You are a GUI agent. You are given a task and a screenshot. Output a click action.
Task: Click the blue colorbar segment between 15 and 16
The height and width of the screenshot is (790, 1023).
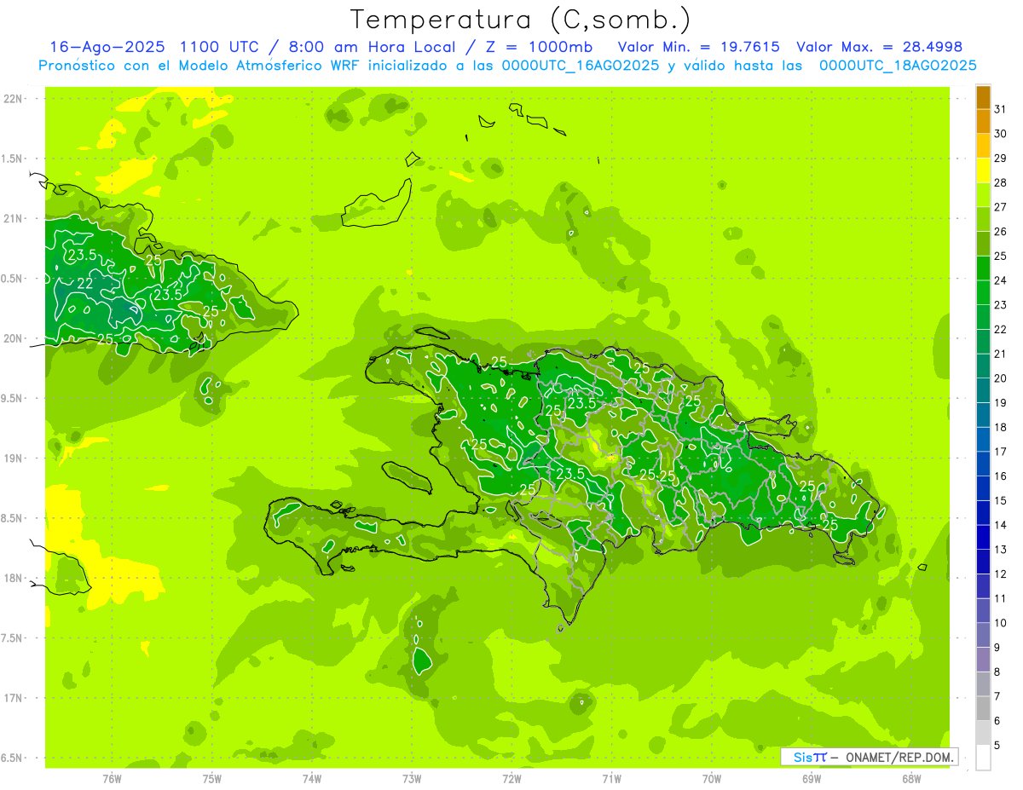click(x=983, y=488)
